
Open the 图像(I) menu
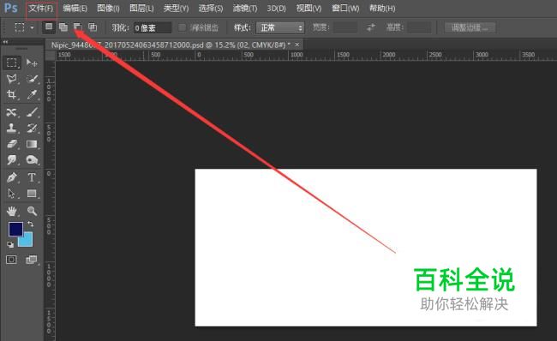pyautogui.click(x=108, y=9)
